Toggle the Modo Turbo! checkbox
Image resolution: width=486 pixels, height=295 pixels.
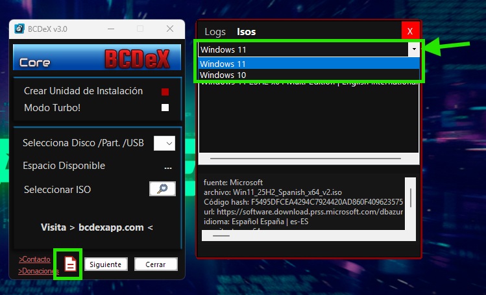(x=165, y=107)
